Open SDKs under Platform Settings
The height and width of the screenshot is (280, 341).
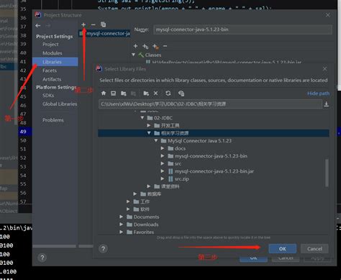[48, 95]
